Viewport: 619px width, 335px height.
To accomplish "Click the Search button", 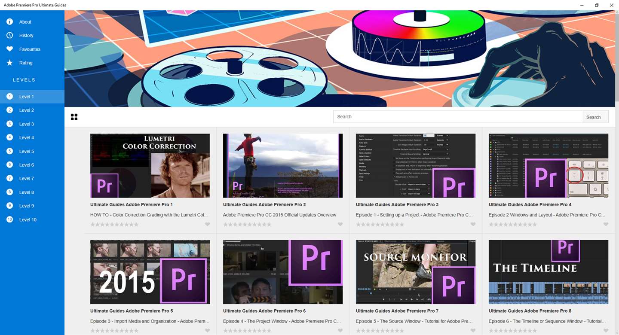I will (x=595, y=117).
